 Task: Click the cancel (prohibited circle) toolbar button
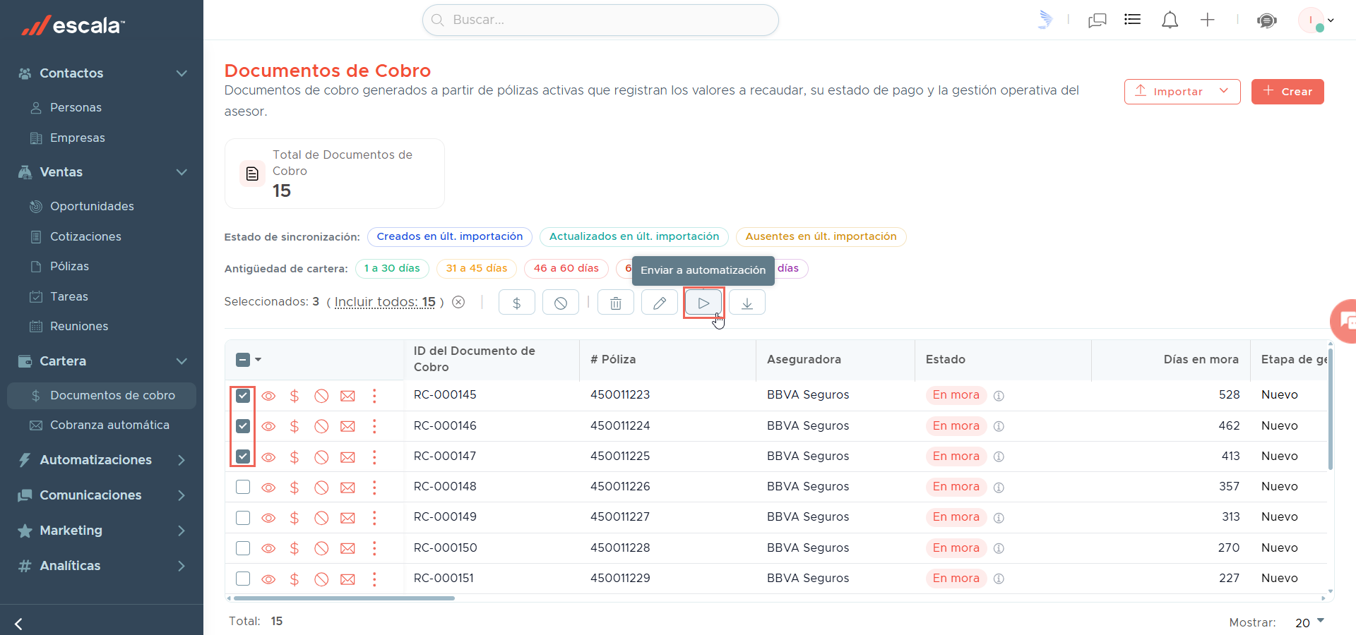561,303
